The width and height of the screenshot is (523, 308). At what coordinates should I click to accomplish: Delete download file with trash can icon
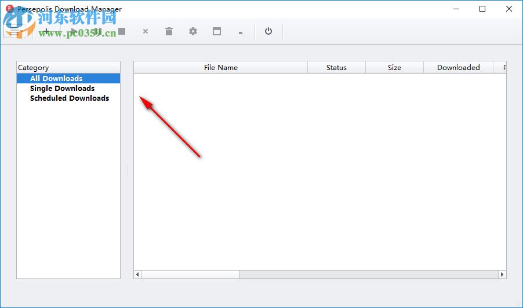point(169,31)
